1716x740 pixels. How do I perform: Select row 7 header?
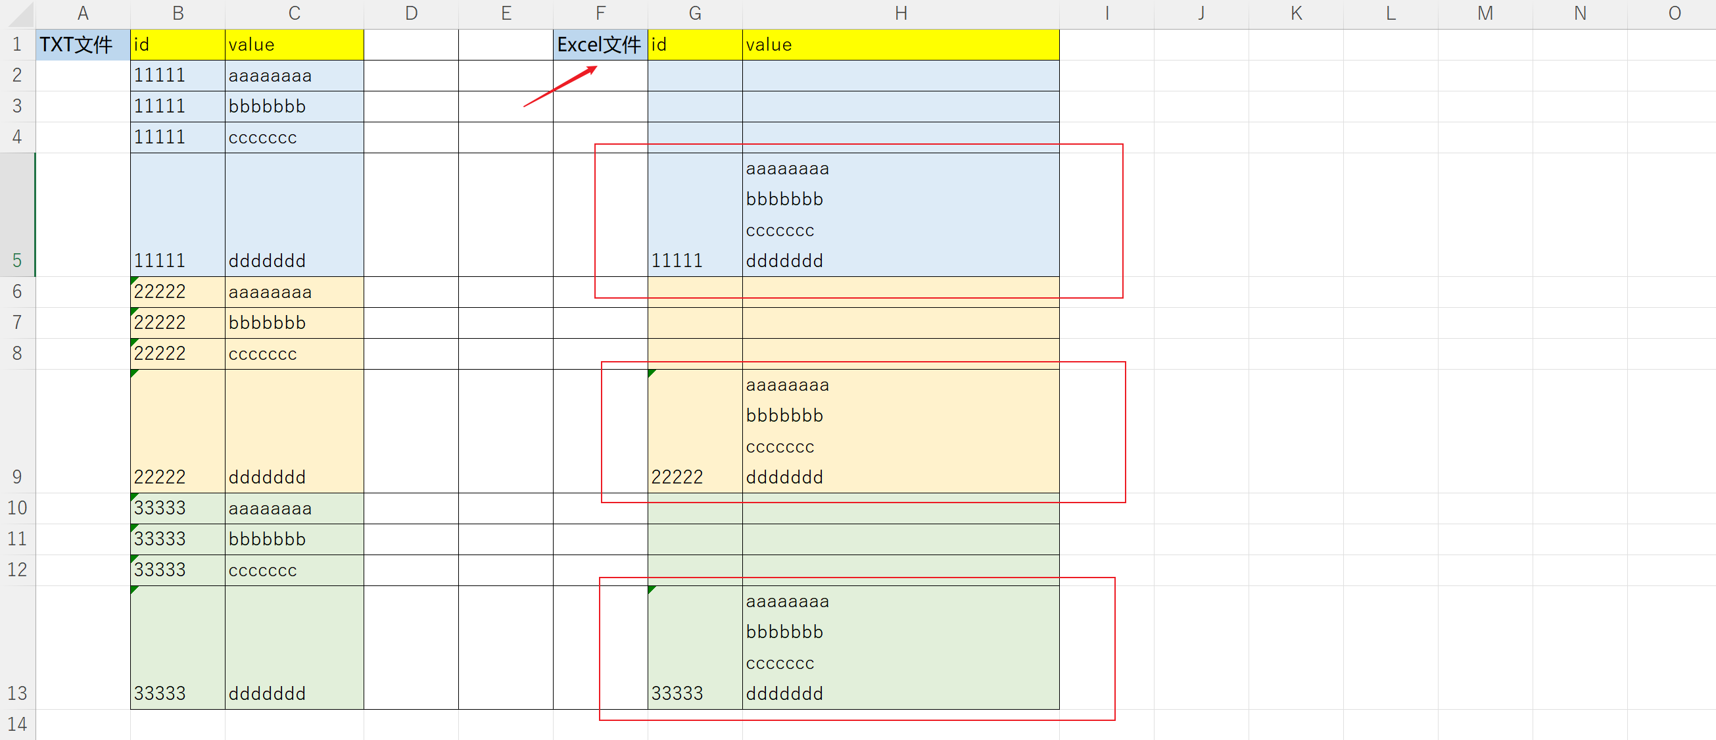coord(17,323)
